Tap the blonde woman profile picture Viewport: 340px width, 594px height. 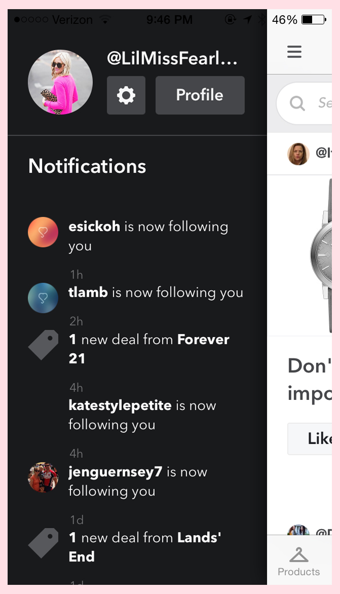(x=60, y=82)
